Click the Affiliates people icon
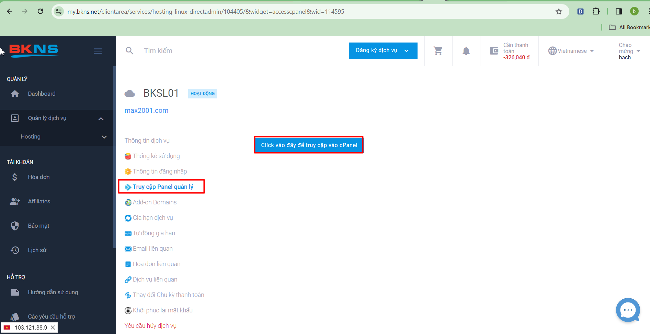650x334 pixels. coord(15,201)
